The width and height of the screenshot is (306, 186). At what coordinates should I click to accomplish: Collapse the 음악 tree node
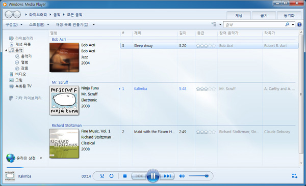point(6,50)
